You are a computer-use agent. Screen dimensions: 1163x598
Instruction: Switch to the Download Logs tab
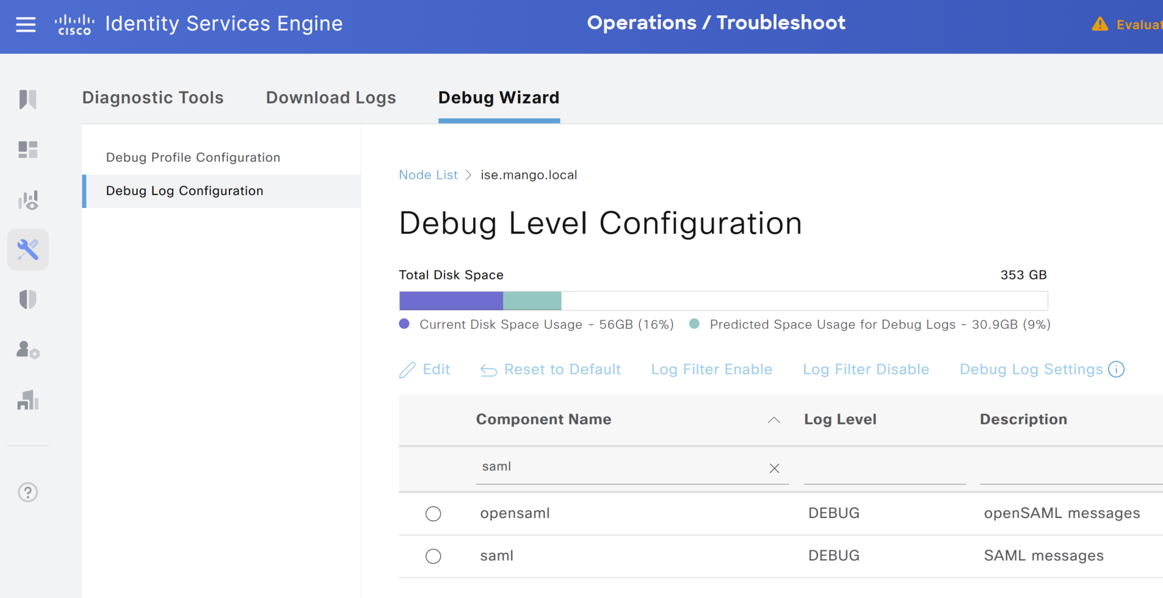[x=331, y=98]
